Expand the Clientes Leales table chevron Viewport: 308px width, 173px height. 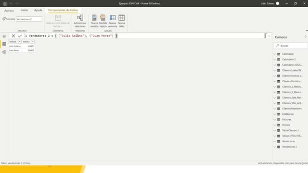(275, 71)
